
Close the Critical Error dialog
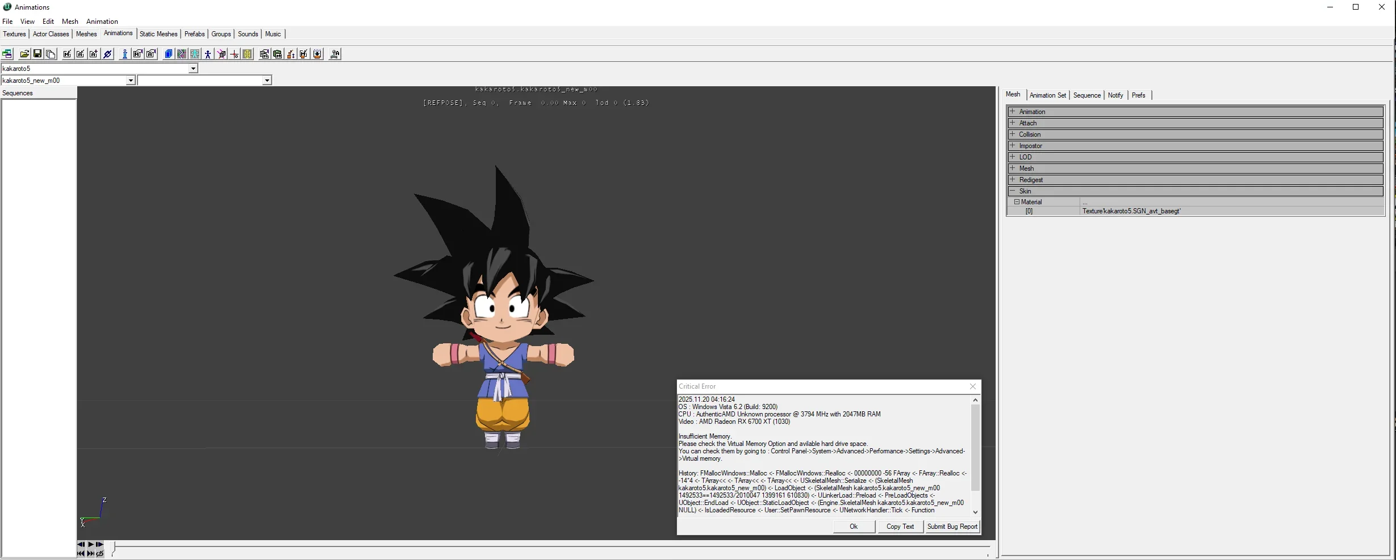[x=973, y=386]
